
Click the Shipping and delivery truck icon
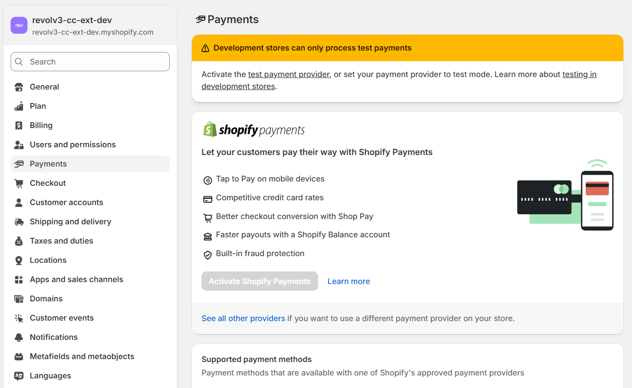19,221
